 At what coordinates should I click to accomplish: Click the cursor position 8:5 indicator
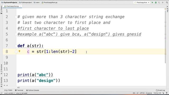[x=134, y=93]
